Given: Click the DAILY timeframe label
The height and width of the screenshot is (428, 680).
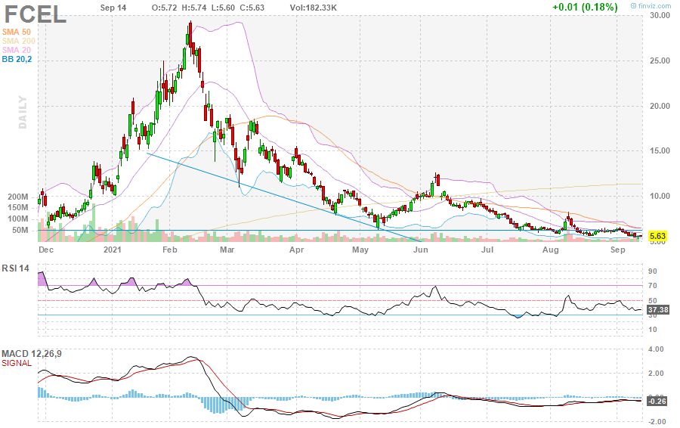Looking at the screenshot, I should pos(23,112).
